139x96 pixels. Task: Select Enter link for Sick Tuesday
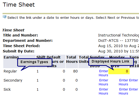pyautogui.click(x=133, y=89)
